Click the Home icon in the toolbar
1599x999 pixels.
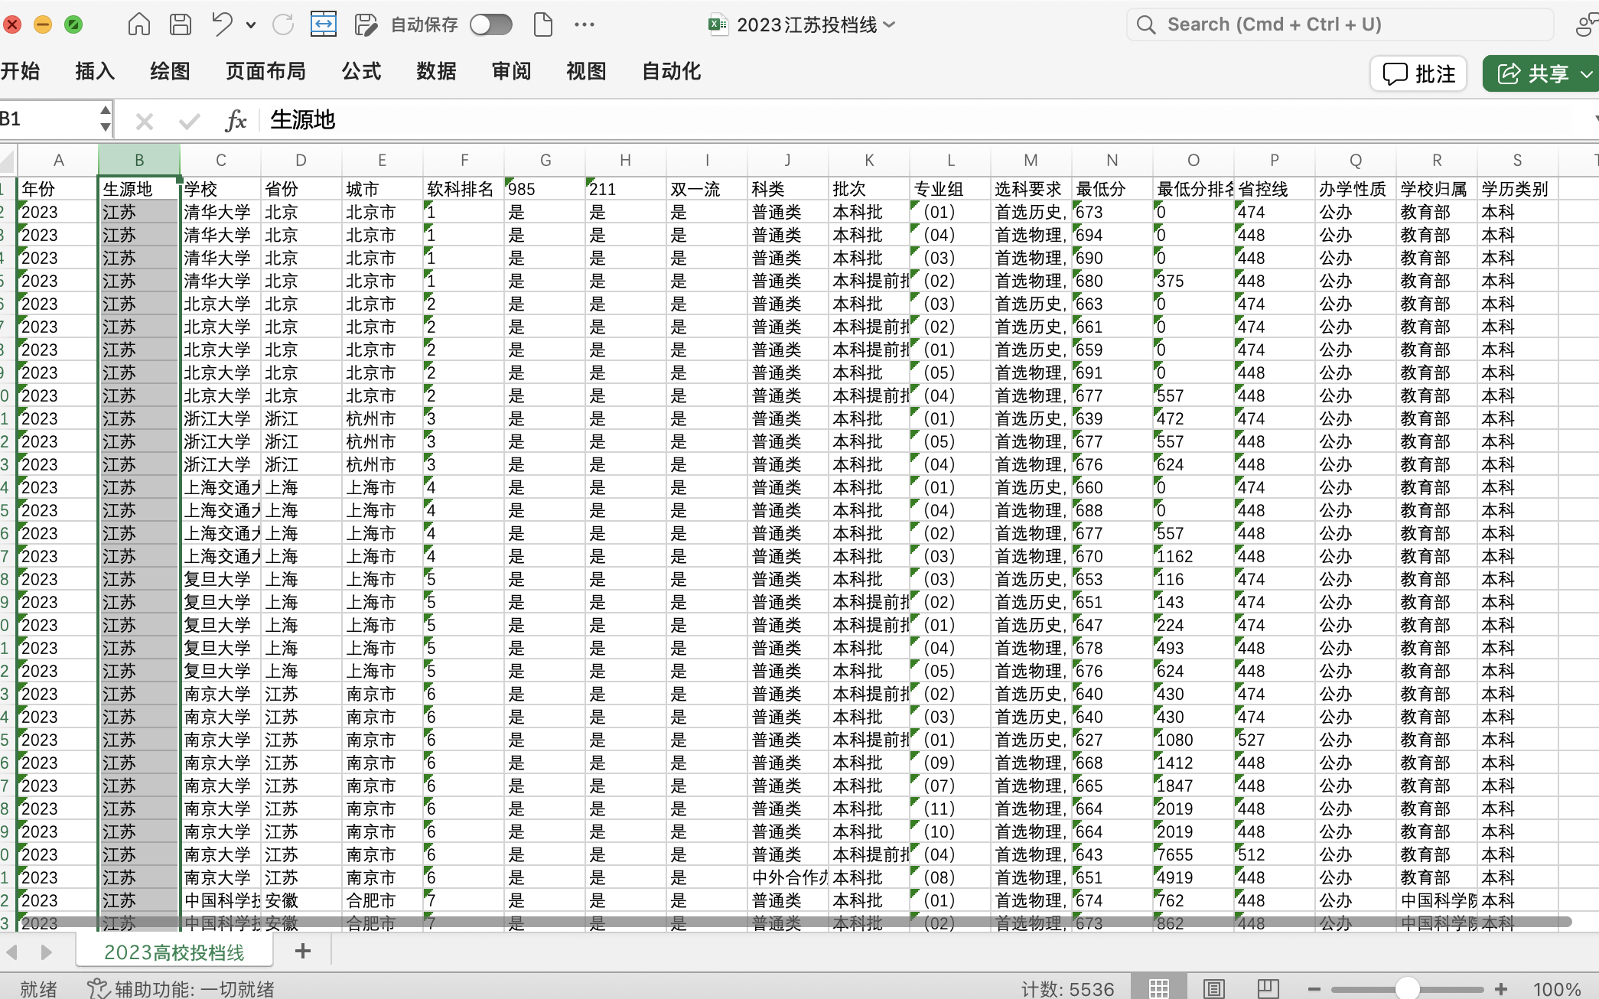(x=138, y=24)
